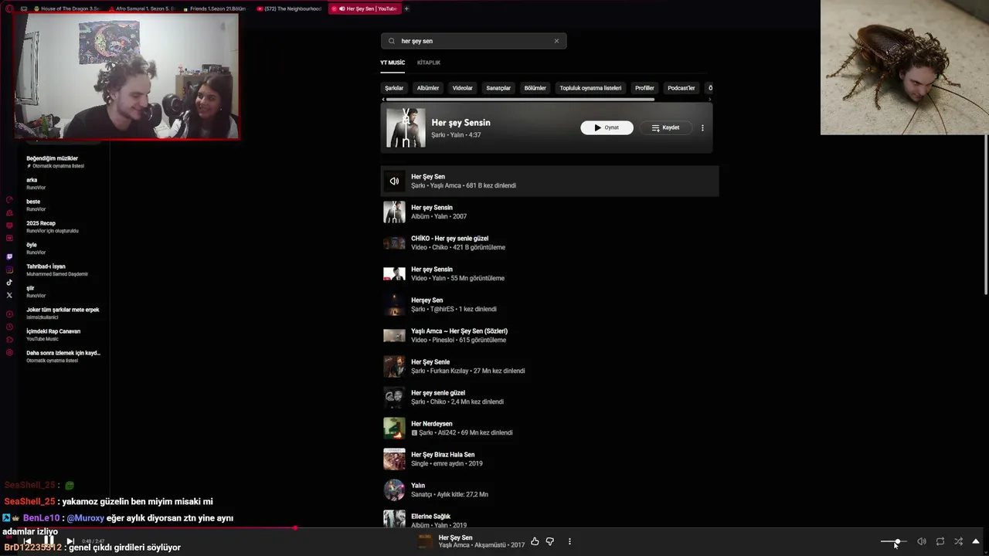
Task: Filter results by Videolar chip
Action: (x=462, y=88)
